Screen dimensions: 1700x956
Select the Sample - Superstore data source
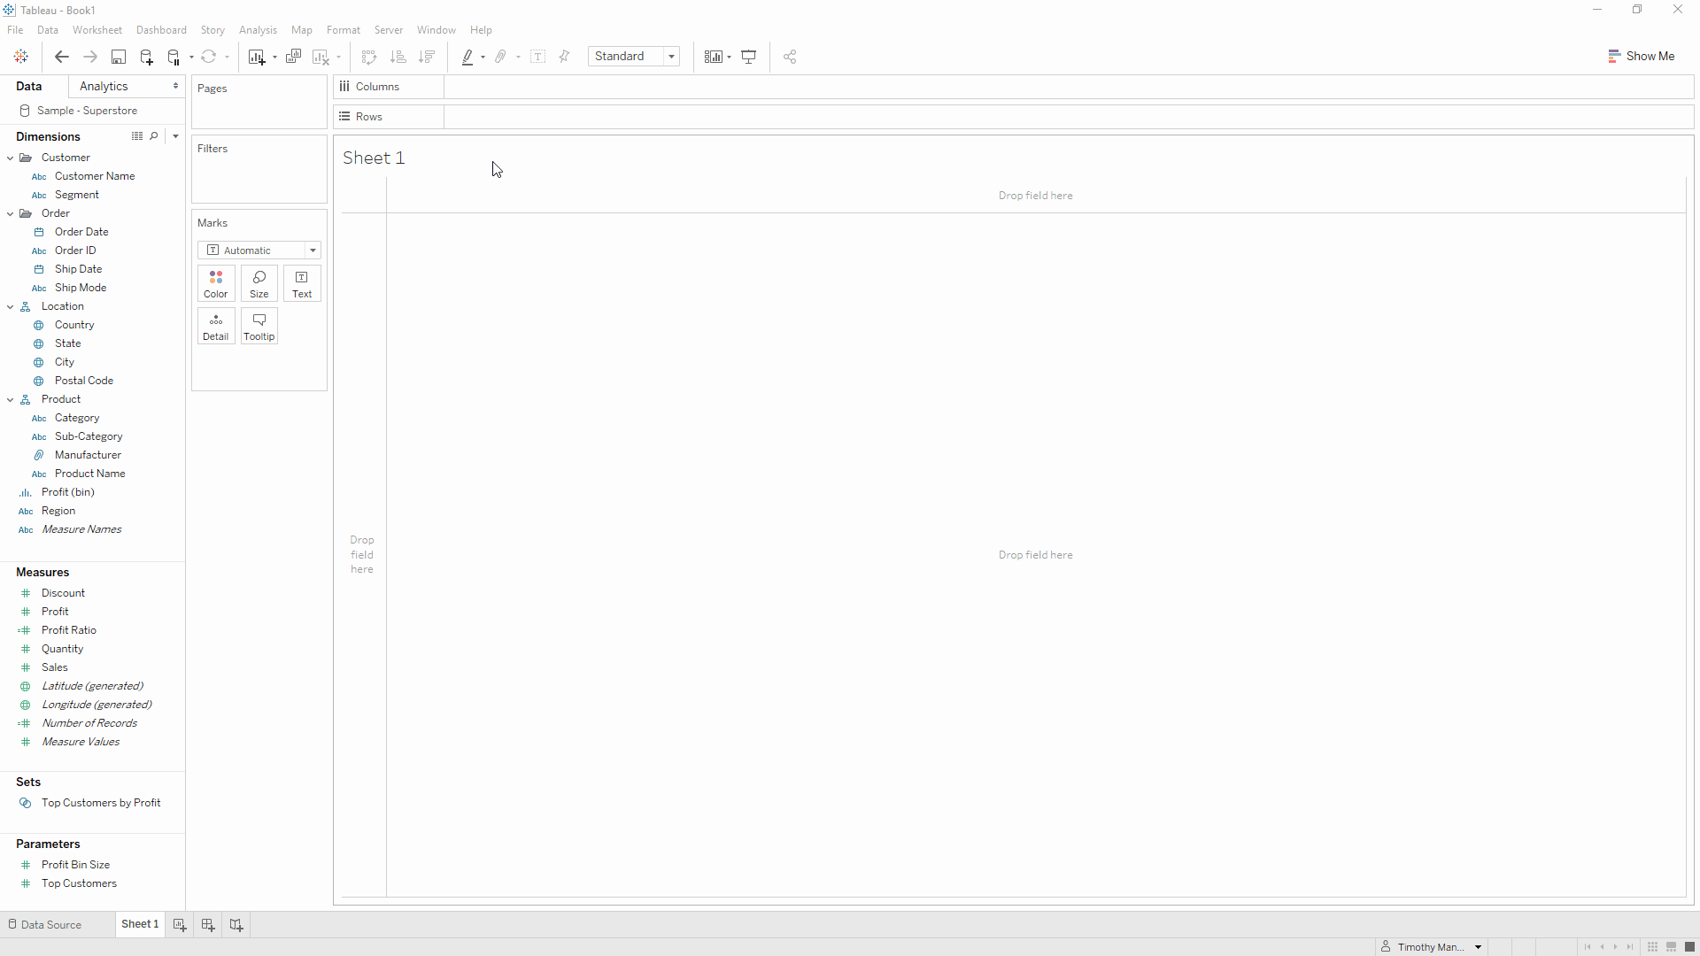click(87, 111)
